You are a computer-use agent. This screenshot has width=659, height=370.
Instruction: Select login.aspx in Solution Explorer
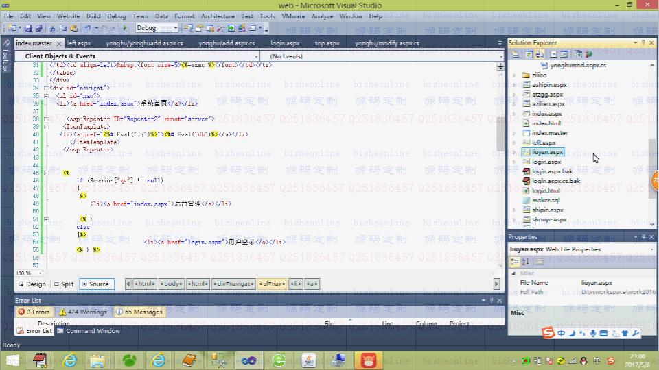point(546,162)
